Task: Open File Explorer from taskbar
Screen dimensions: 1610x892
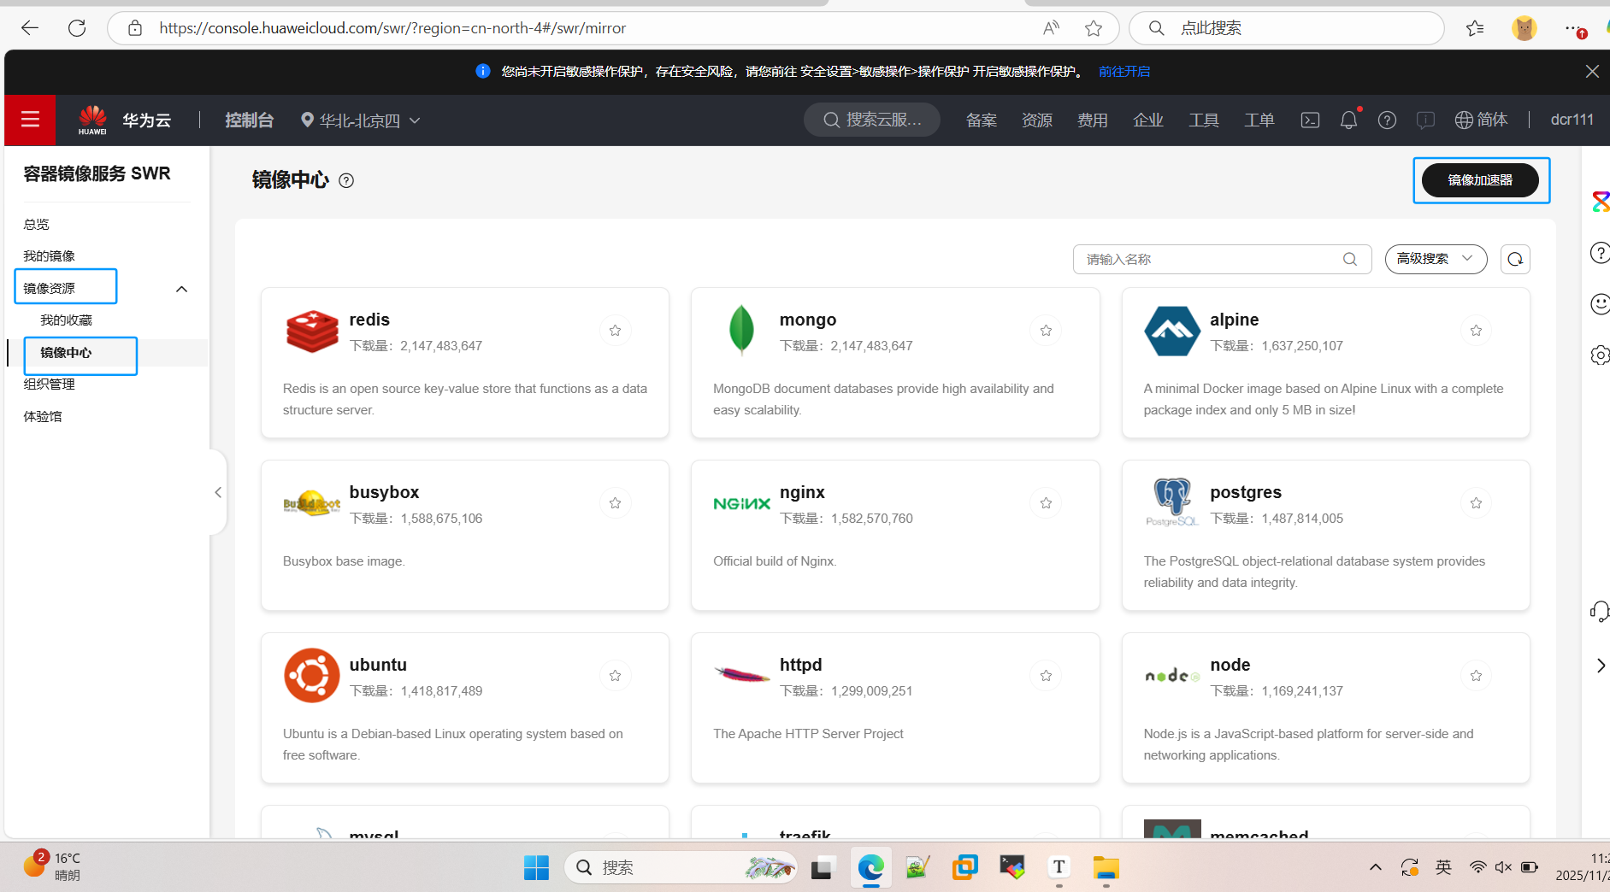Action: [x=1106, y=867]
